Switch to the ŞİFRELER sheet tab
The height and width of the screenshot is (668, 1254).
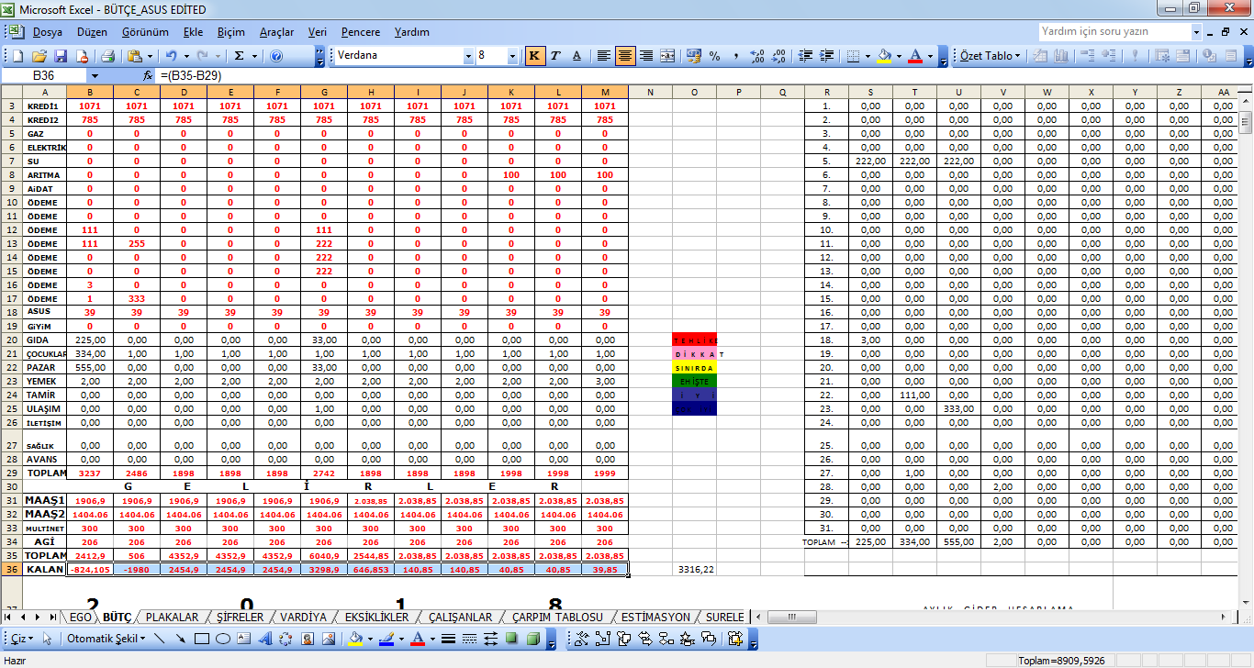tap(239, 617)
